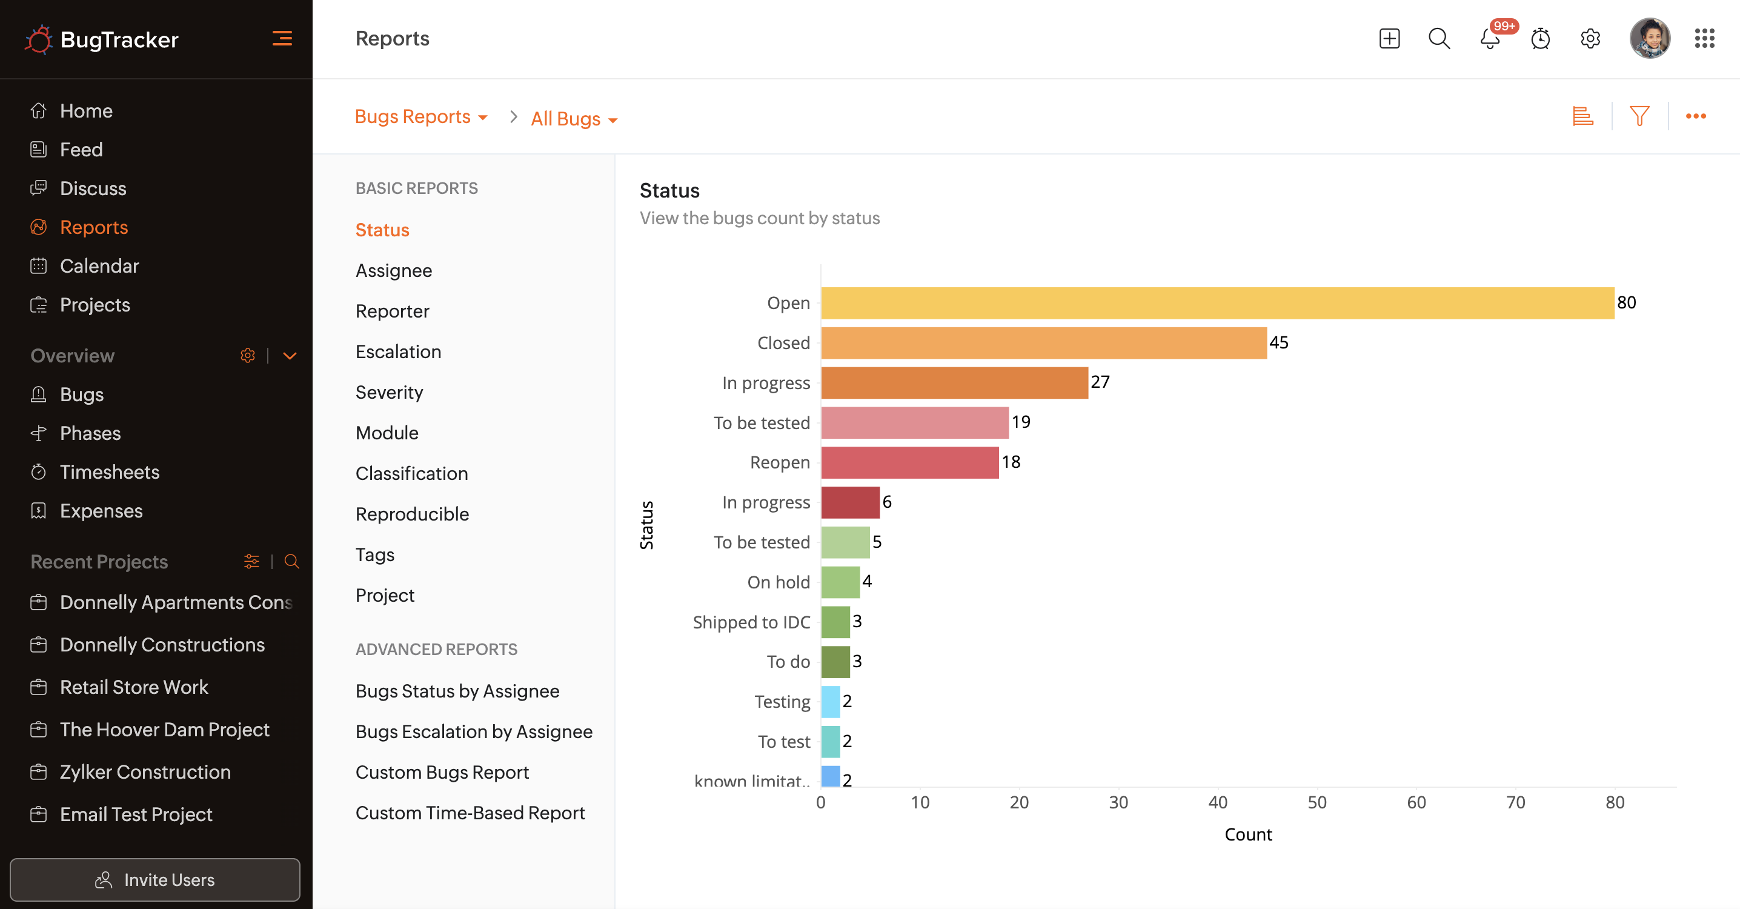Open the Calendar sidebar item

click(x=99, y=265)
